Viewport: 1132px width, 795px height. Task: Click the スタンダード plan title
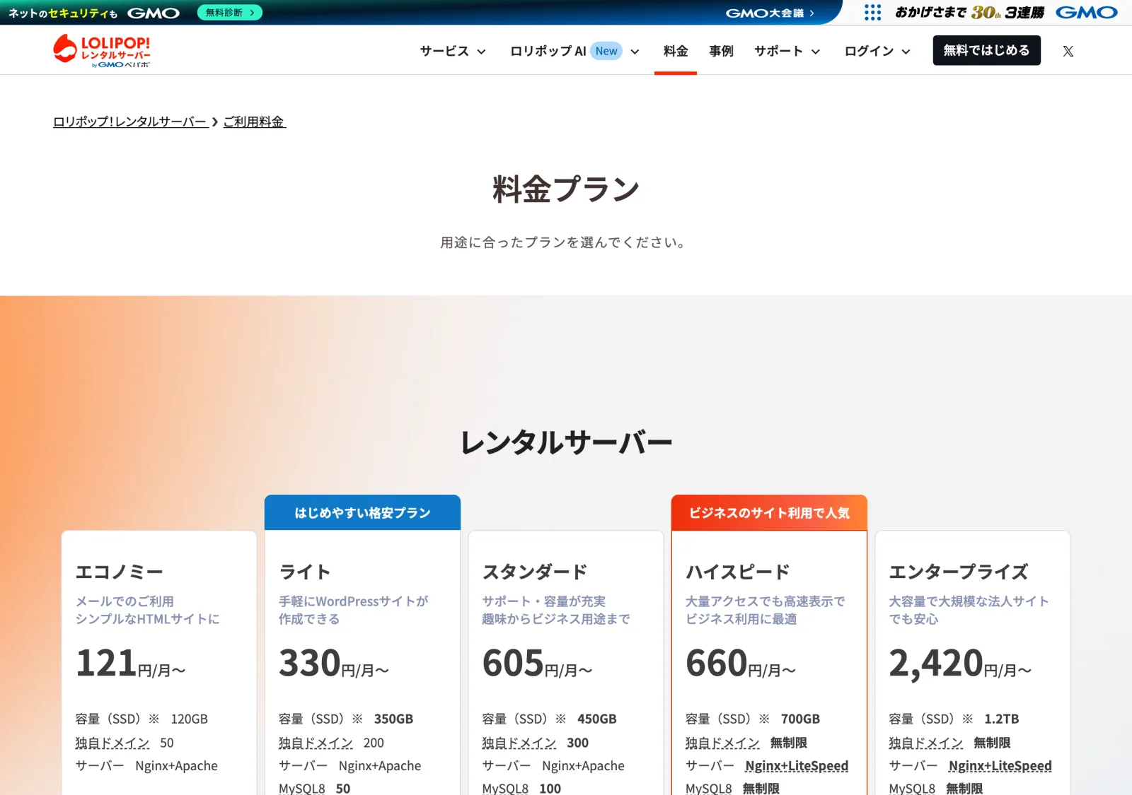coord(535,572)
